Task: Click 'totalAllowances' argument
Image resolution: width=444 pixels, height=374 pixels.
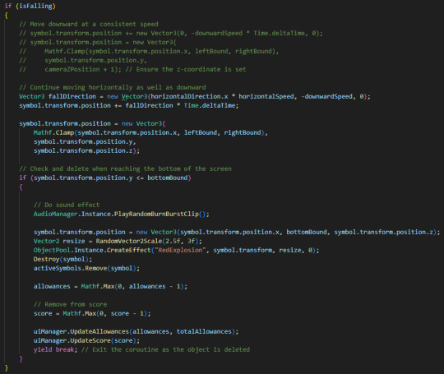Action: coord(204,331)
